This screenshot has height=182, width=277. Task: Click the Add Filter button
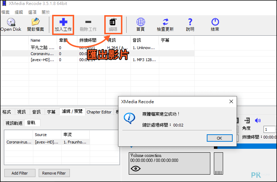pyautogui.click(x=20, y=173)
